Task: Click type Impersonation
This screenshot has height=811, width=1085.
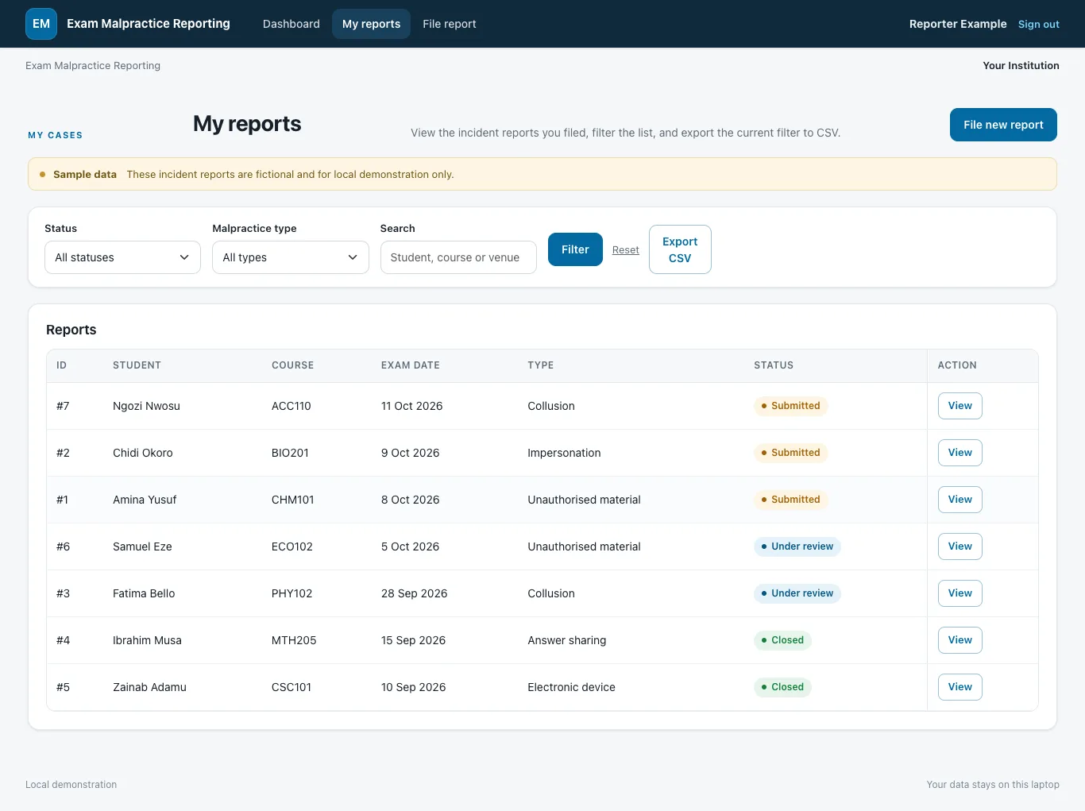Action: [565, 453]
